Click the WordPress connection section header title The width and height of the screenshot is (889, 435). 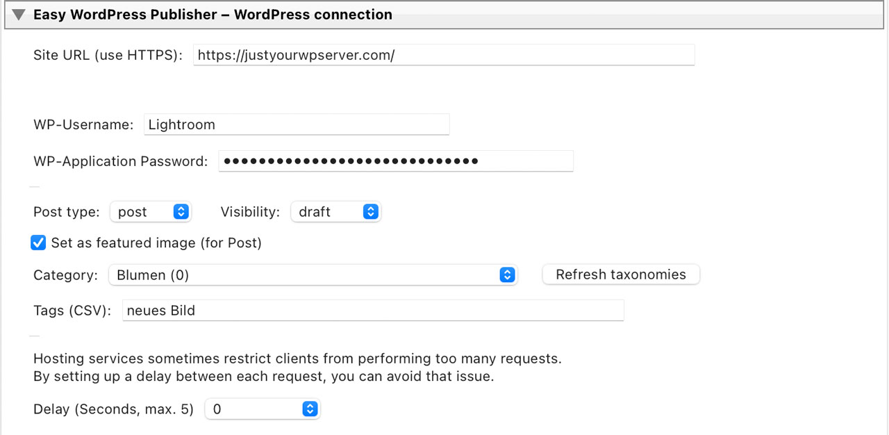coord(213,15)
